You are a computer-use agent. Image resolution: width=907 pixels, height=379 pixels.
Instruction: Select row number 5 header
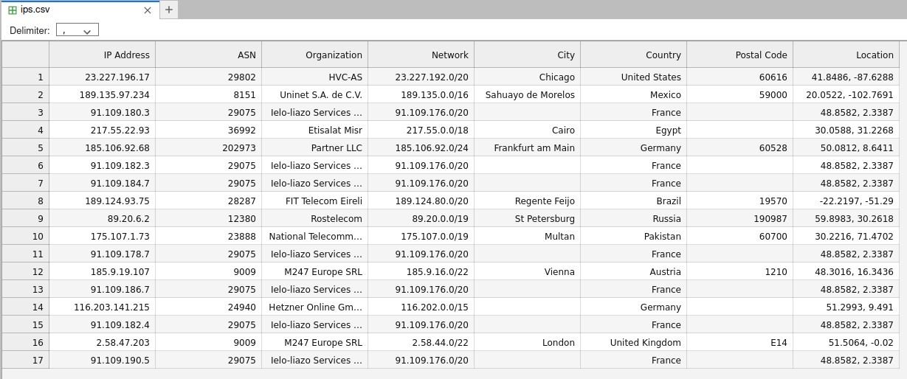click(26, 148)
